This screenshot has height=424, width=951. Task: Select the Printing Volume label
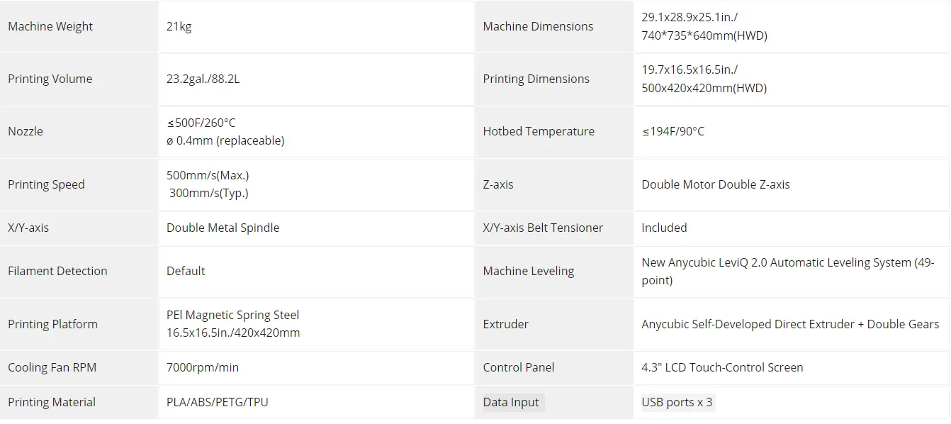[x=50, y=79]
